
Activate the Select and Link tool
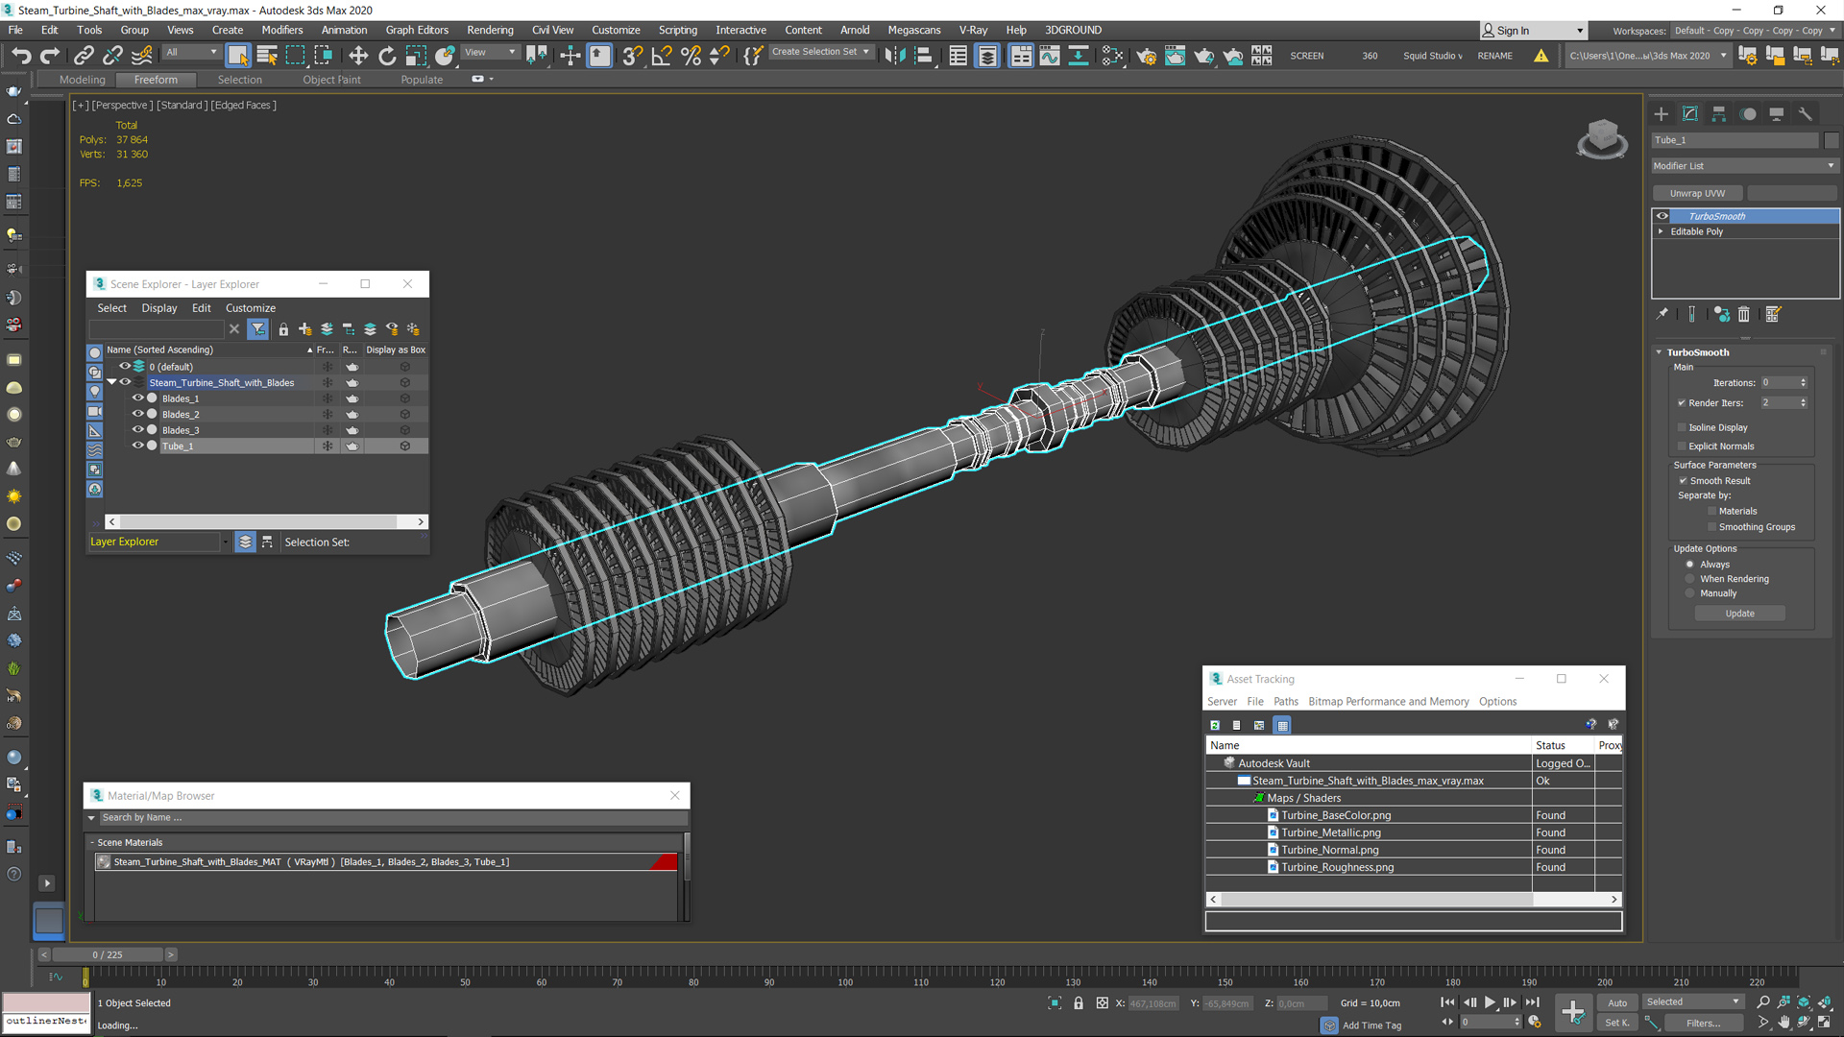84,56
